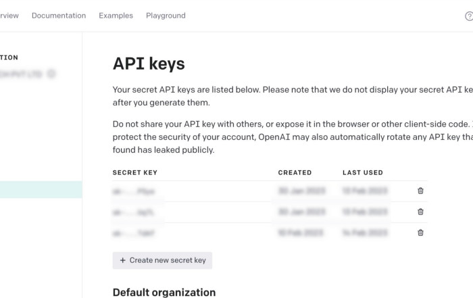Select the third secret key value
The height and width of the screenshot is (298, 473).
click(135, 233)
